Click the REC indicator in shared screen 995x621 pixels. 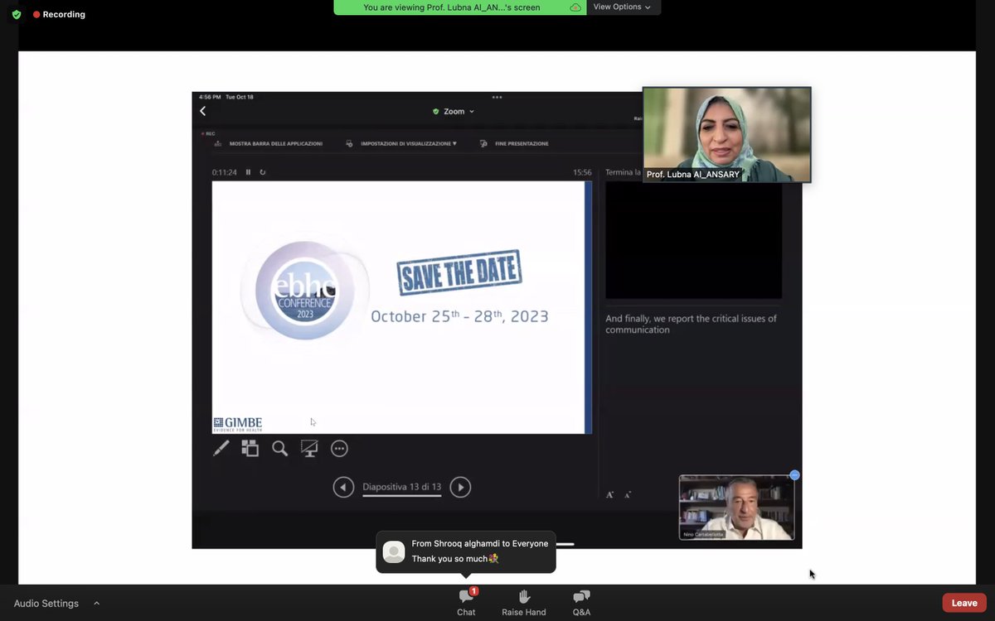(207, 133)
